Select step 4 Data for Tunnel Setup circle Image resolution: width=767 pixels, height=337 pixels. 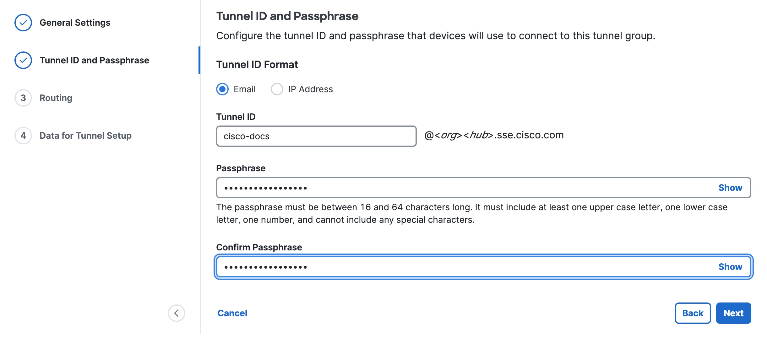click(23, 136)
